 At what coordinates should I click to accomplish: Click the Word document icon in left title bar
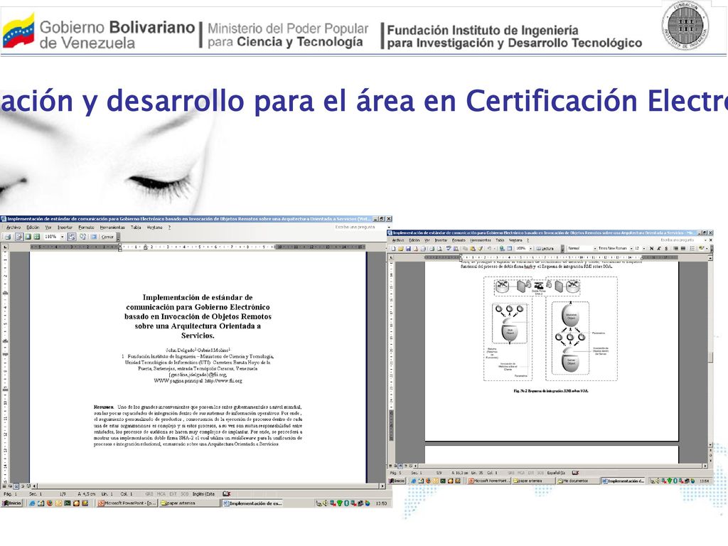coord(4,219)
